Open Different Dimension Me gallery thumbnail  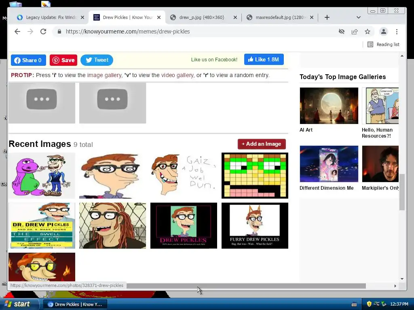[x=329, y=164]
